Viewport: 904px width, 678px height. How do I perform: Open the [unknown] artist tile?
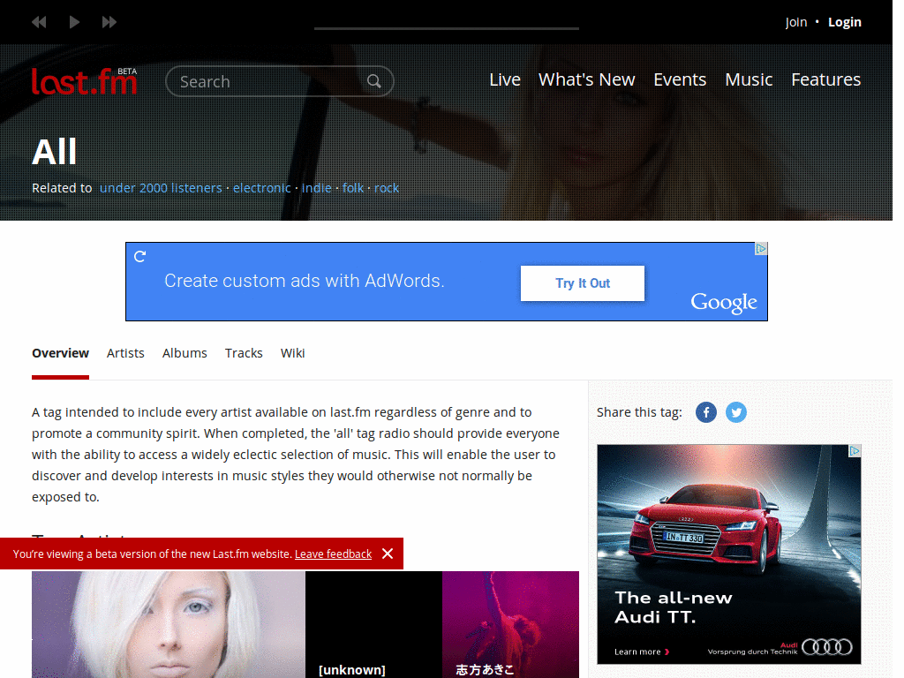(x=373, y=624)
